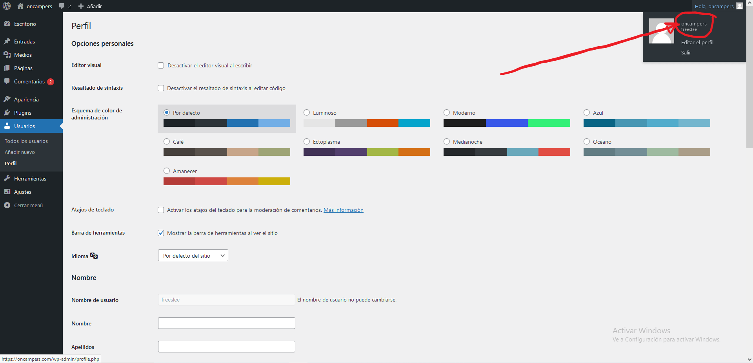Click the Ajustes settings icon

(x=7, y=191)
